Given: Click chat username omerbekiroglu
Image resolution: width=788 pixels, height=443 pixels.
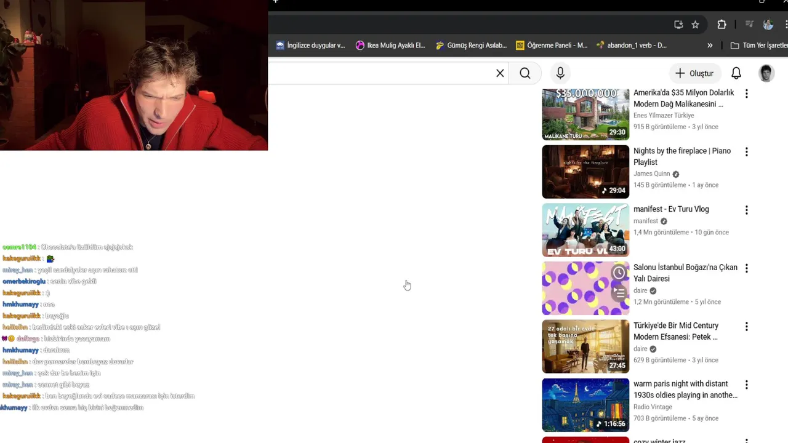Looking at the screenshot, I should click(x=23, y=282).
